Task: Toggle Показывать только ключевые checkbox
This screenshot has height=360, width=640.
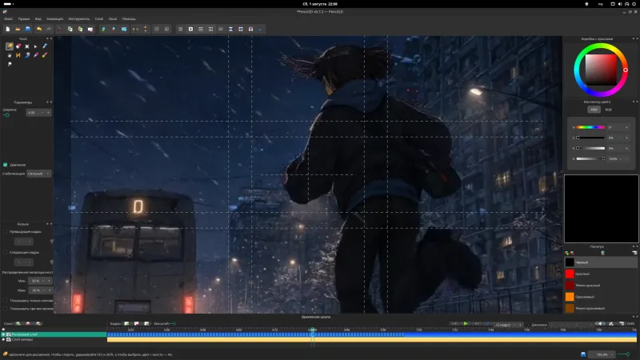Action: (x=6, y=301)
